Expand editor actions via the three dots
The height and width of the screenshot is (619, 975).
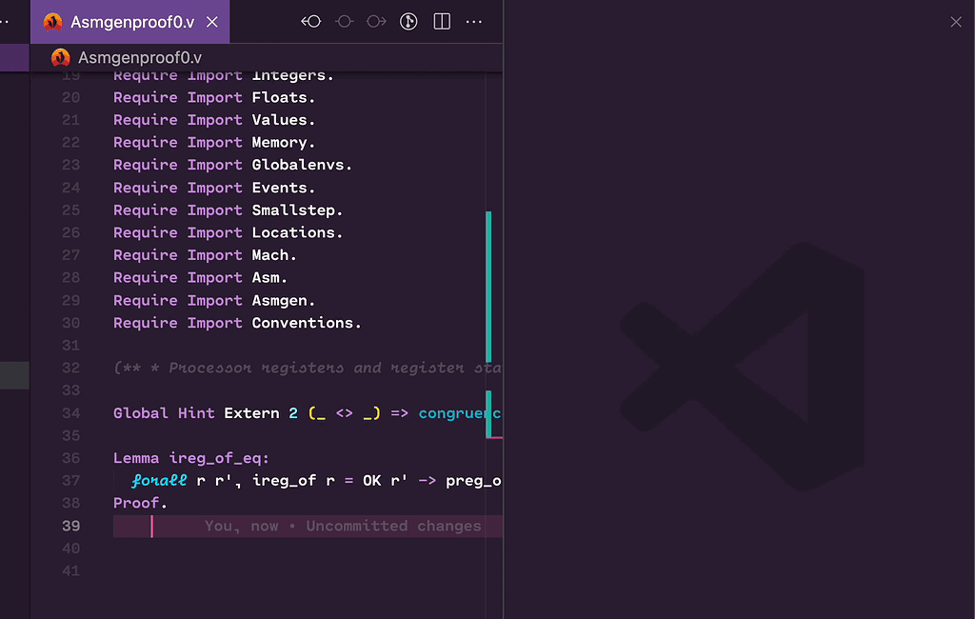(474, 21)
